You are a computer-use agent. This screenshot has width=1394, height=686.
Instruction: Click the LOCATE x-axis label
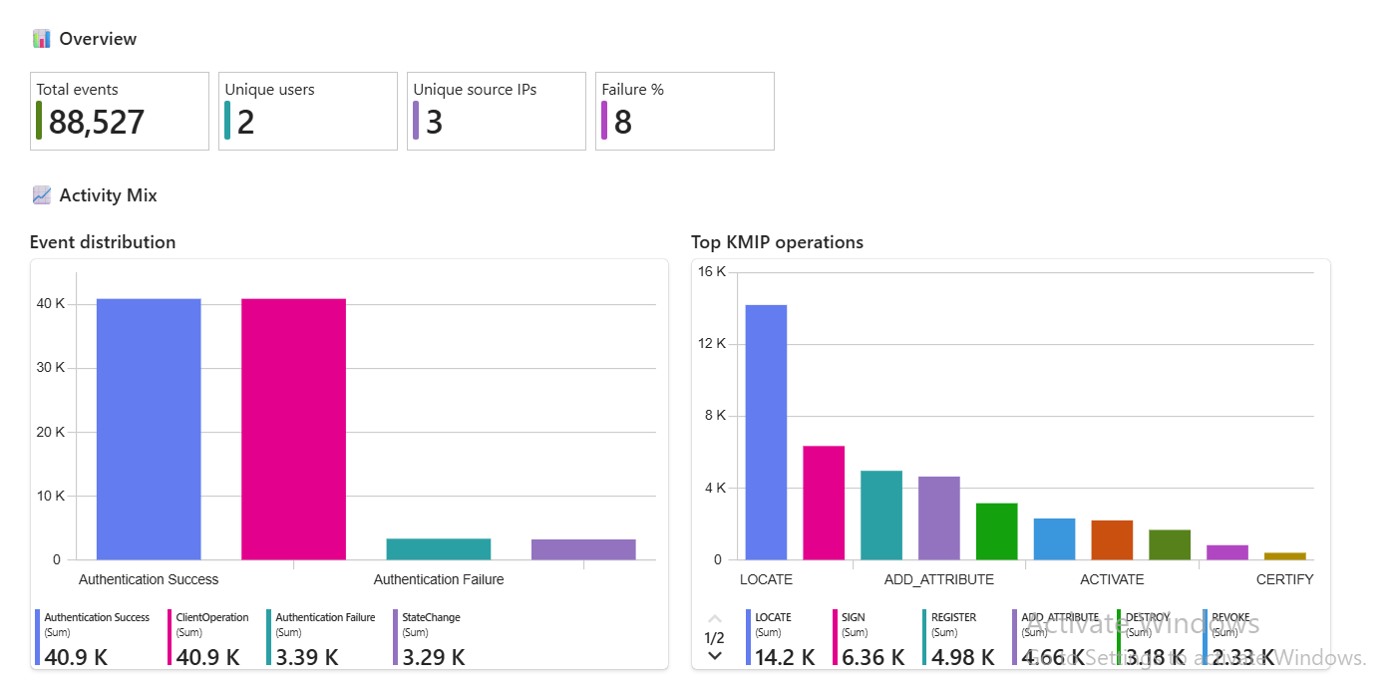tap(766, 579)
